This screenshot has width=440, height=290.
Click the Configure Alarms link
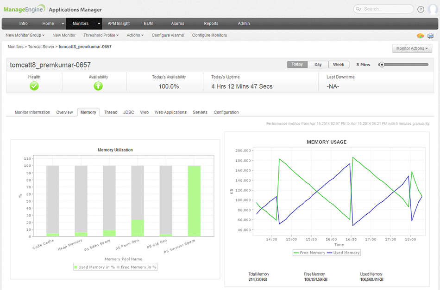(168, 35)
